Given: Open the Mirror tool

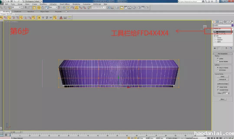Looking at the screenshot, I should (x=108, y=8).
